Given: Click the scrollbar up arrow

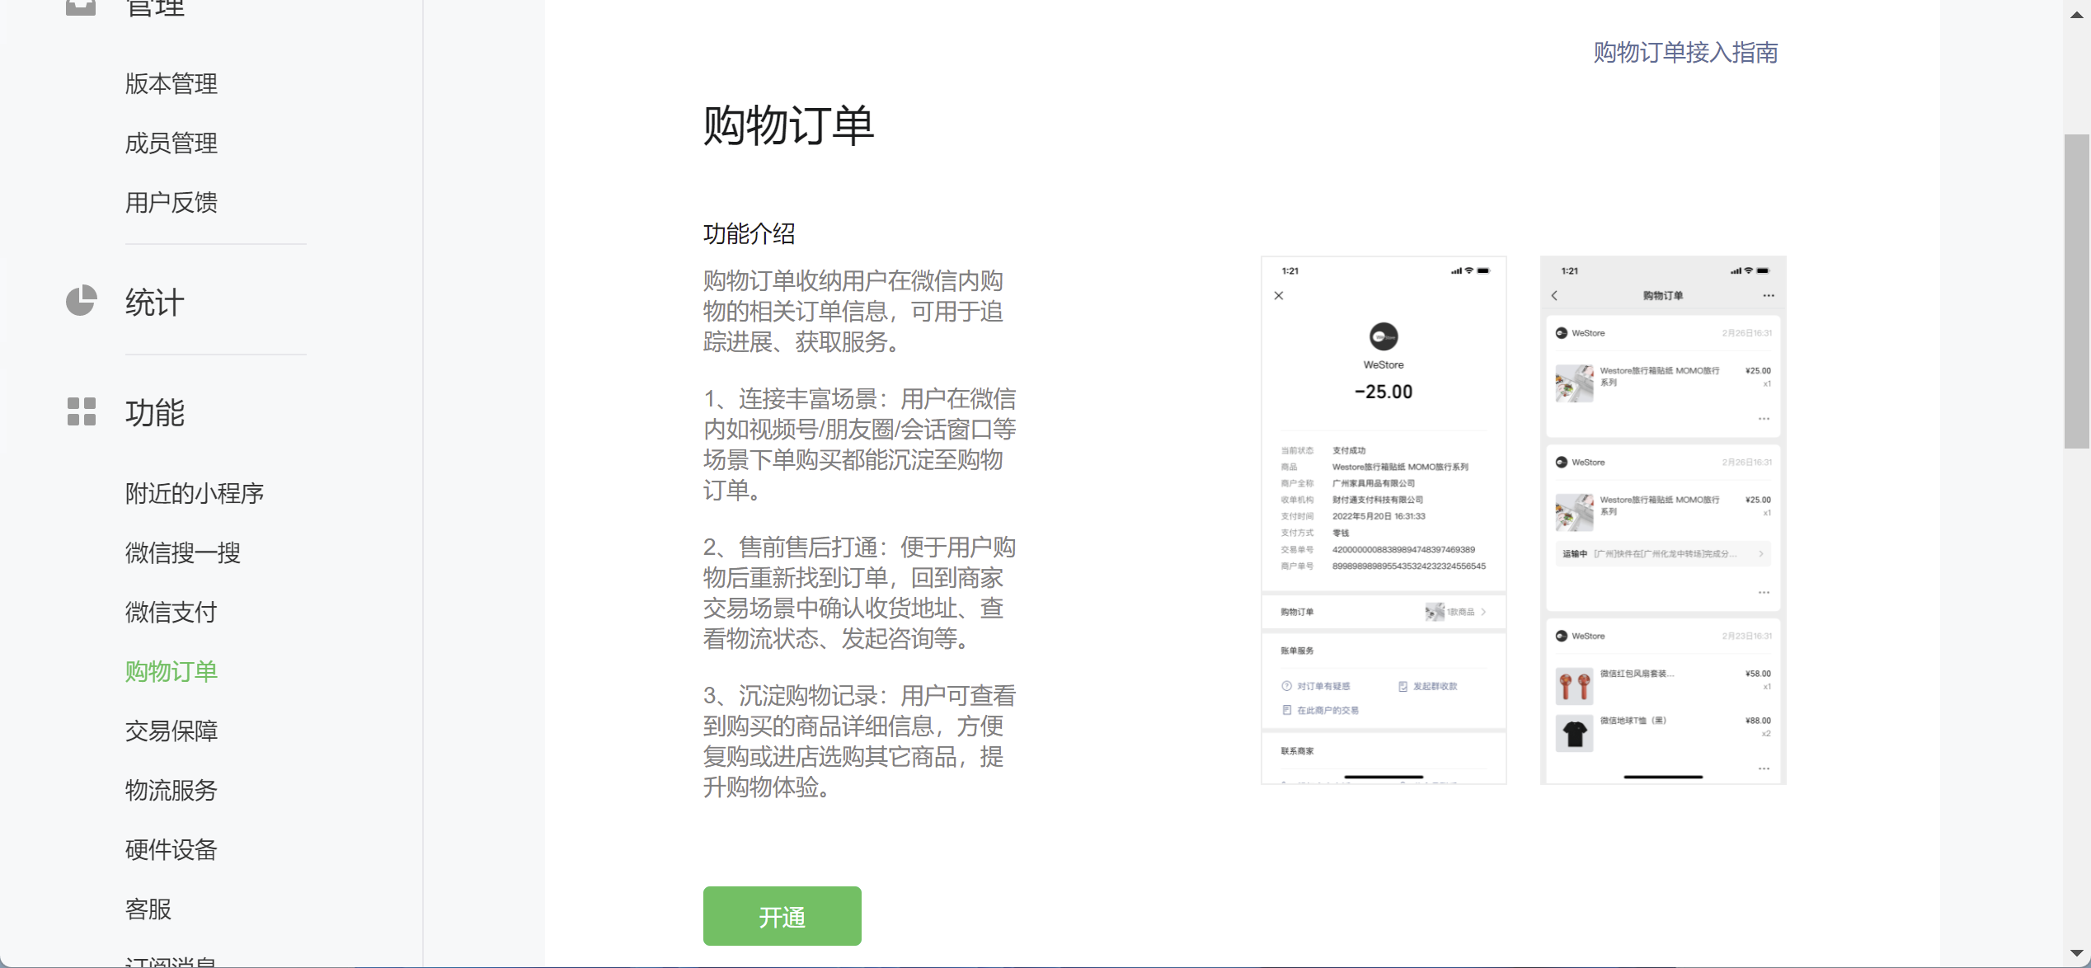Looking at the screenshot, I should [x=2076, y=15].
